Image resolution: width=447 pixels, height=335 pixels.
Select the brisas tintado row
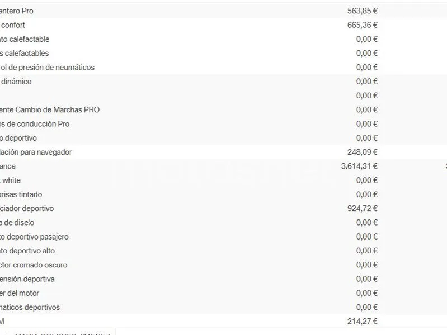[x=224, y=194]
